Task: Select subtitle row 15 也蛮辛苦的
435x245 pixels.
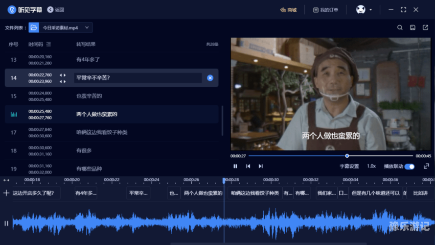Action: (112, 96)
